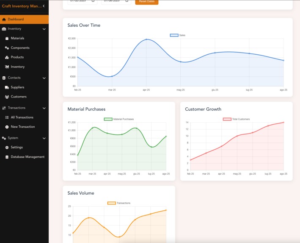Click the Materials box icon
This screenshot has height=243, width=300.
pos(7,38)
